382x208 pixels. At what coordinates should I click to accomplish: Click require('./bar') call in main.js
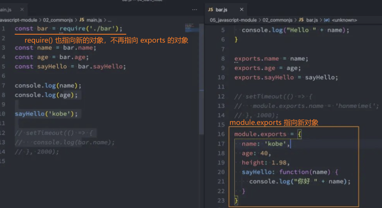click(91, 28)
